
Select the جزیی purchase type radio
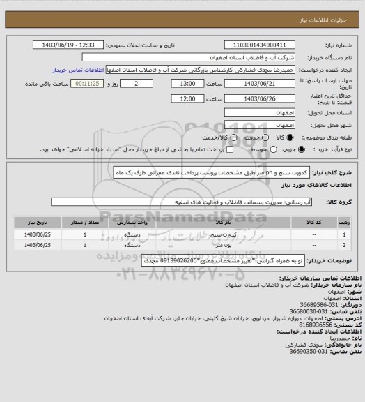[302, 149]
